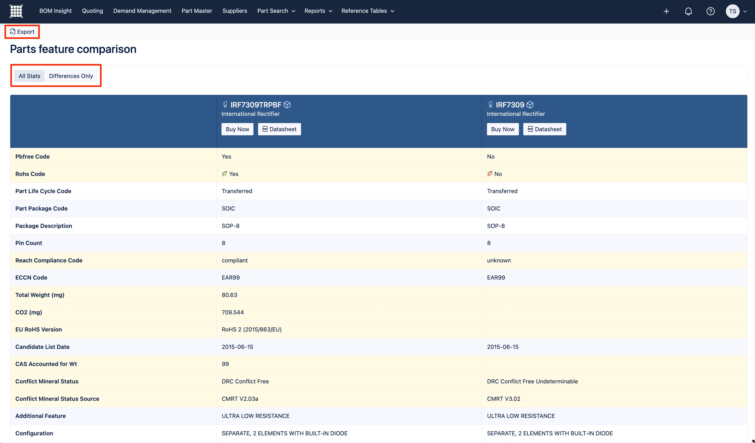
Task: Expand the Part Search dropdown
Action: click(x=276, y=11)
